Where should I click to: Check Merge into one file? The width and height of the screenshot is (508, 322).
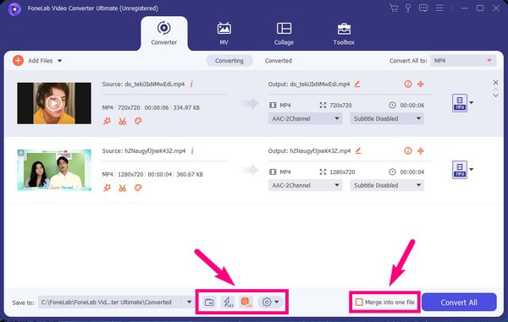(359, 303)
